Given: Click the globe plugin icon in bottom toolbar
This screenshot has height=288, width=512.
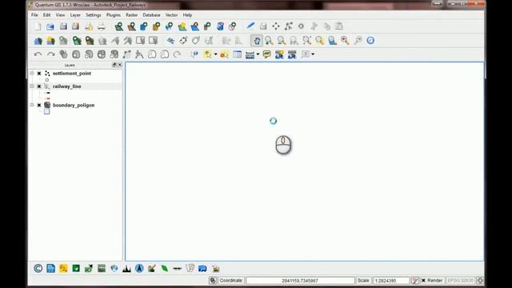Looking at the screenshot, I should 114,269.
